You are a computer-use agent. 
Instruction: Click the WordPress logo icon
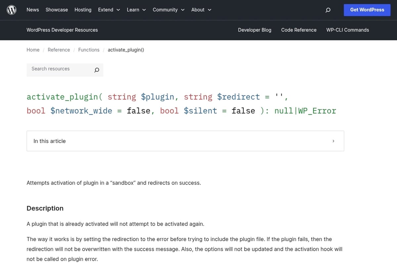(x=12, y=10)
